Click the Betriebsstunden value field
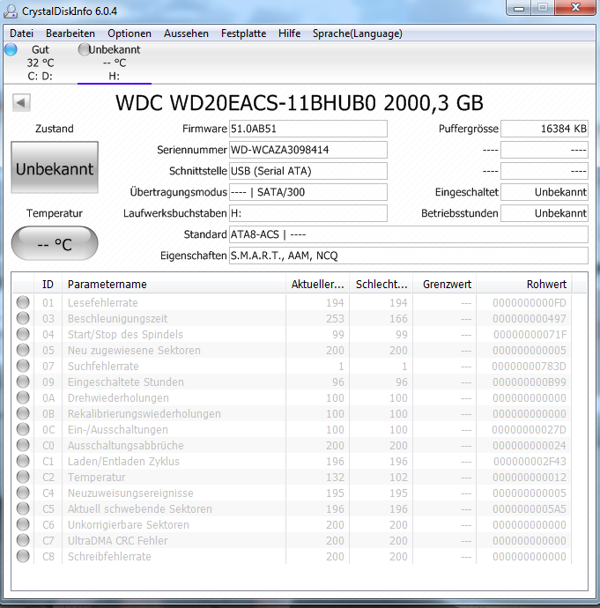 click(x=544, y=213)
